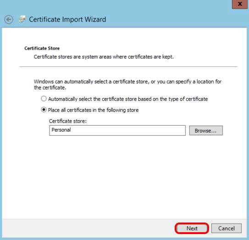Click the certificate wizard title icon
The image size is (249, 240).
tap(22, 19)
